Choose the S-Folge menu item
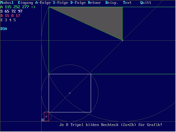This screenshot has height=132, width=176. point(60,2)
